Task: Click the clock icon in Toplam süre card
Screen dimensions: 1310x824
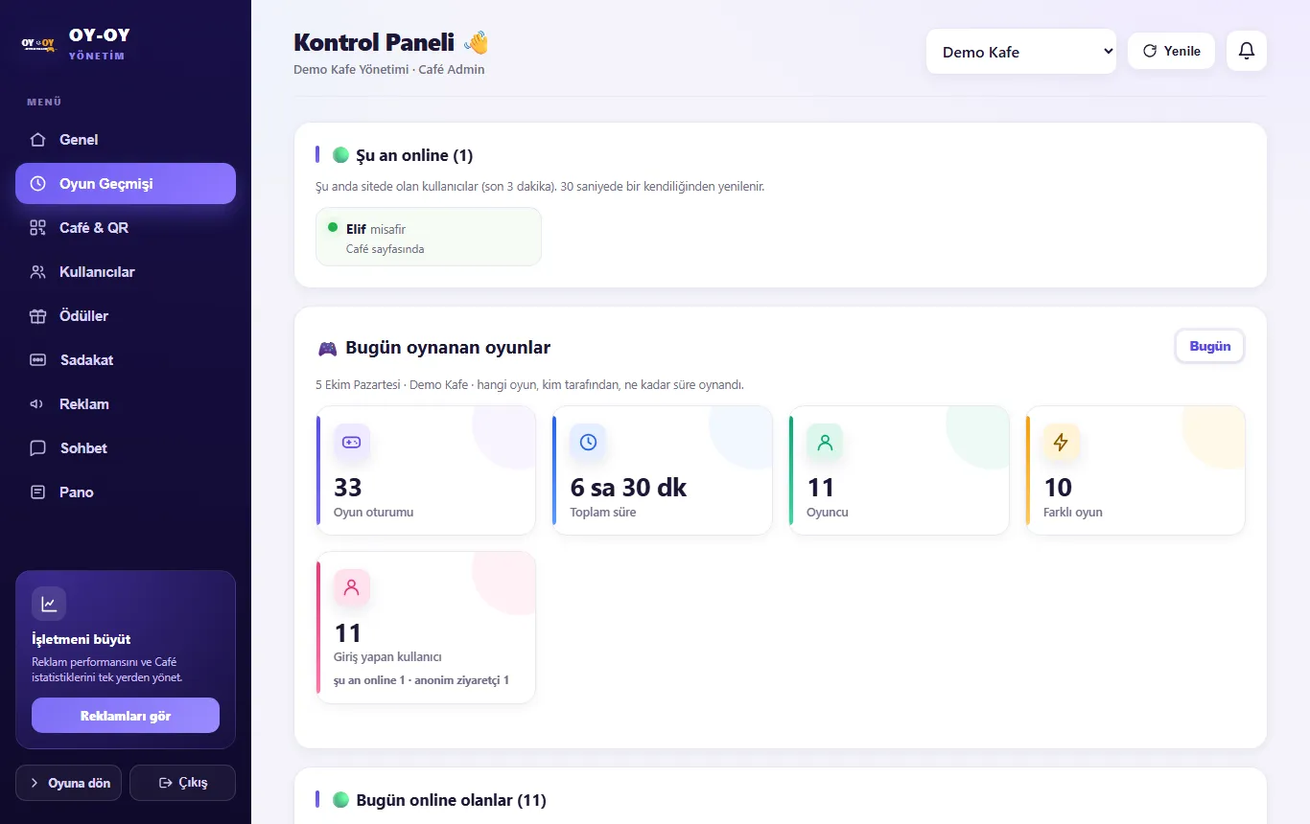Action: (x=588, y=442)
